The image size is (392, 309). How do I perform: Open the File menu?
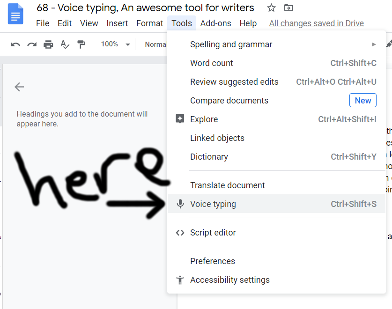pos(43,23)
